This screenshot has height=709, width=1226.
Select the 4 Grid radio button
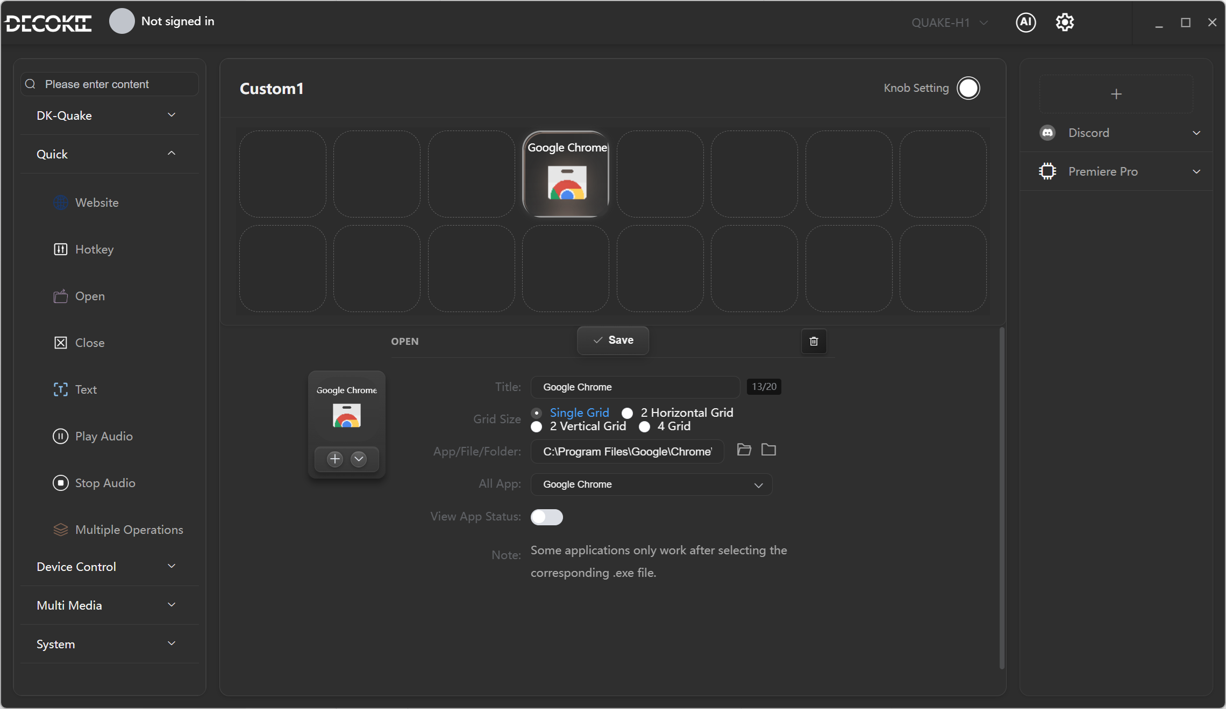pos(644,426)
